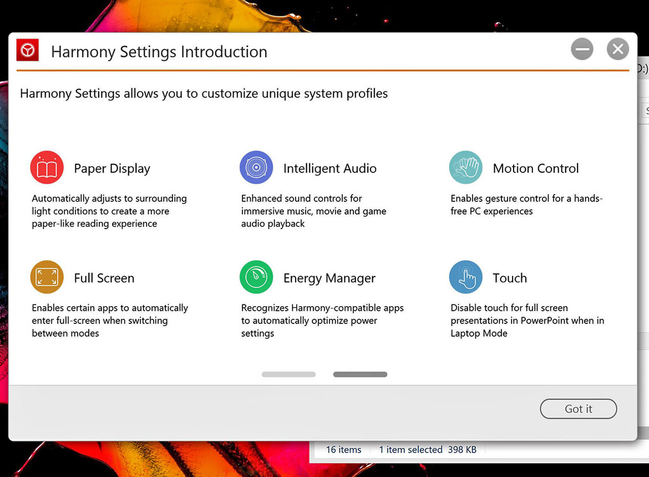Click the Touch finger-pointer icon
Viewport: 649px width, 477px height.
pyautogui.click(x=465, y=277)
